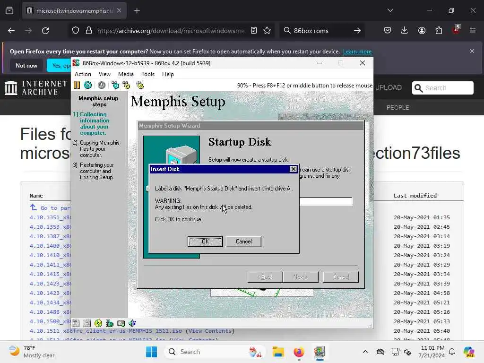Click the search go arrow in Firefox

pos(357,31)
